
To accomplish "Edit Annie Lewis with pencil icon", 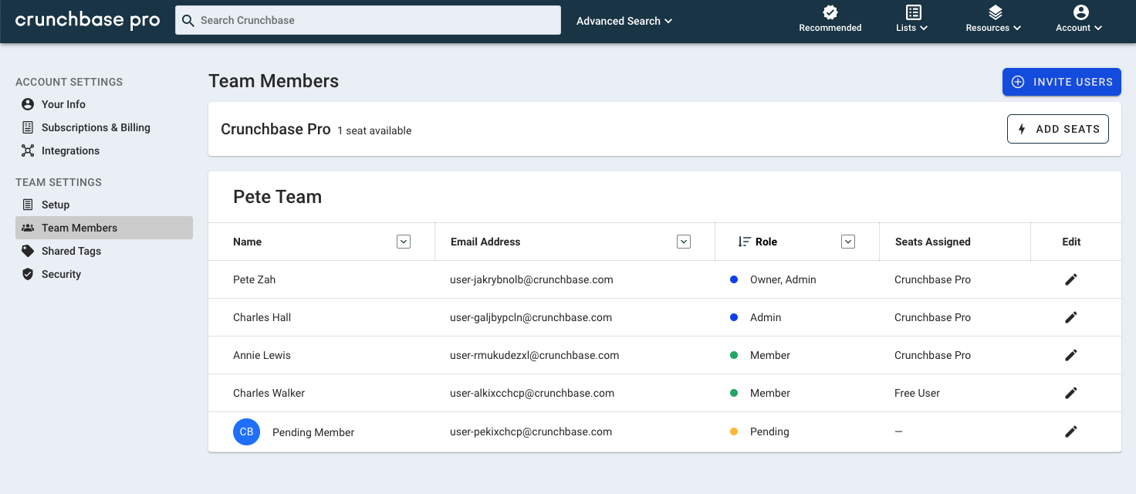I will point(1071,355).
